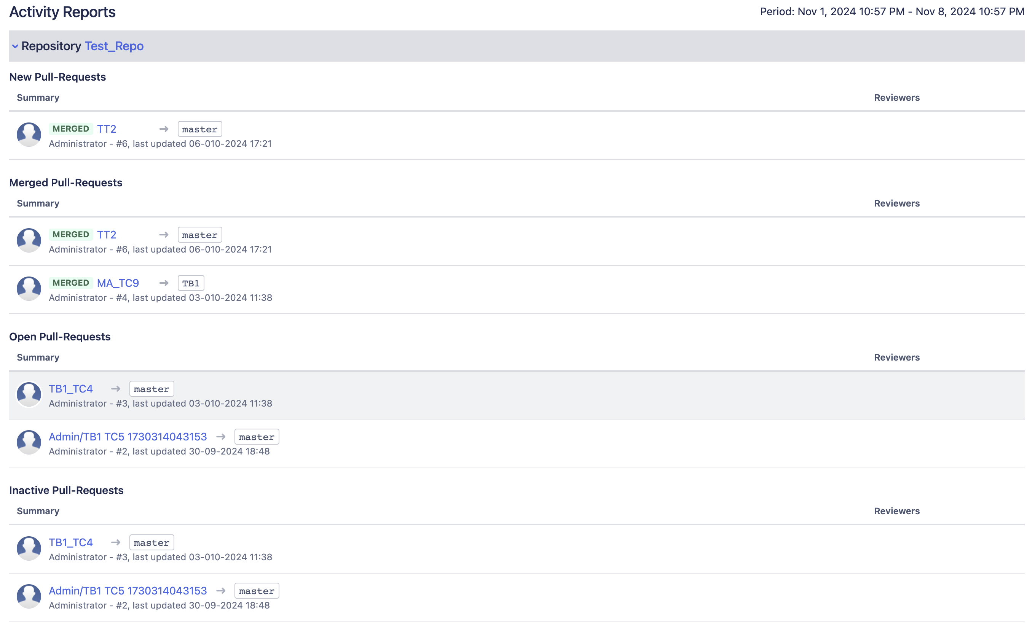Open the MA_TC9 merged pull request
The image size is (1027, 623).
(118, 283)
